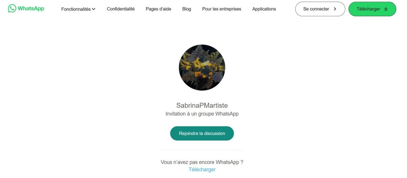Open the Applications nav item
The image size is (407, 178).
tap(264, 9)
